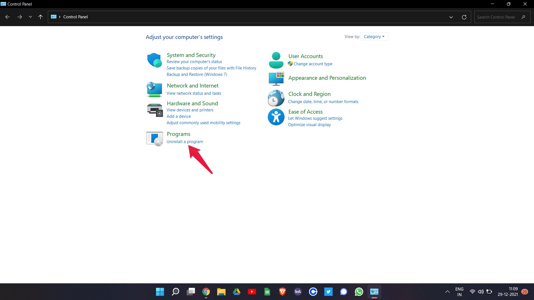
Task: Click the System and Security icon
Action: coord(154,59)
